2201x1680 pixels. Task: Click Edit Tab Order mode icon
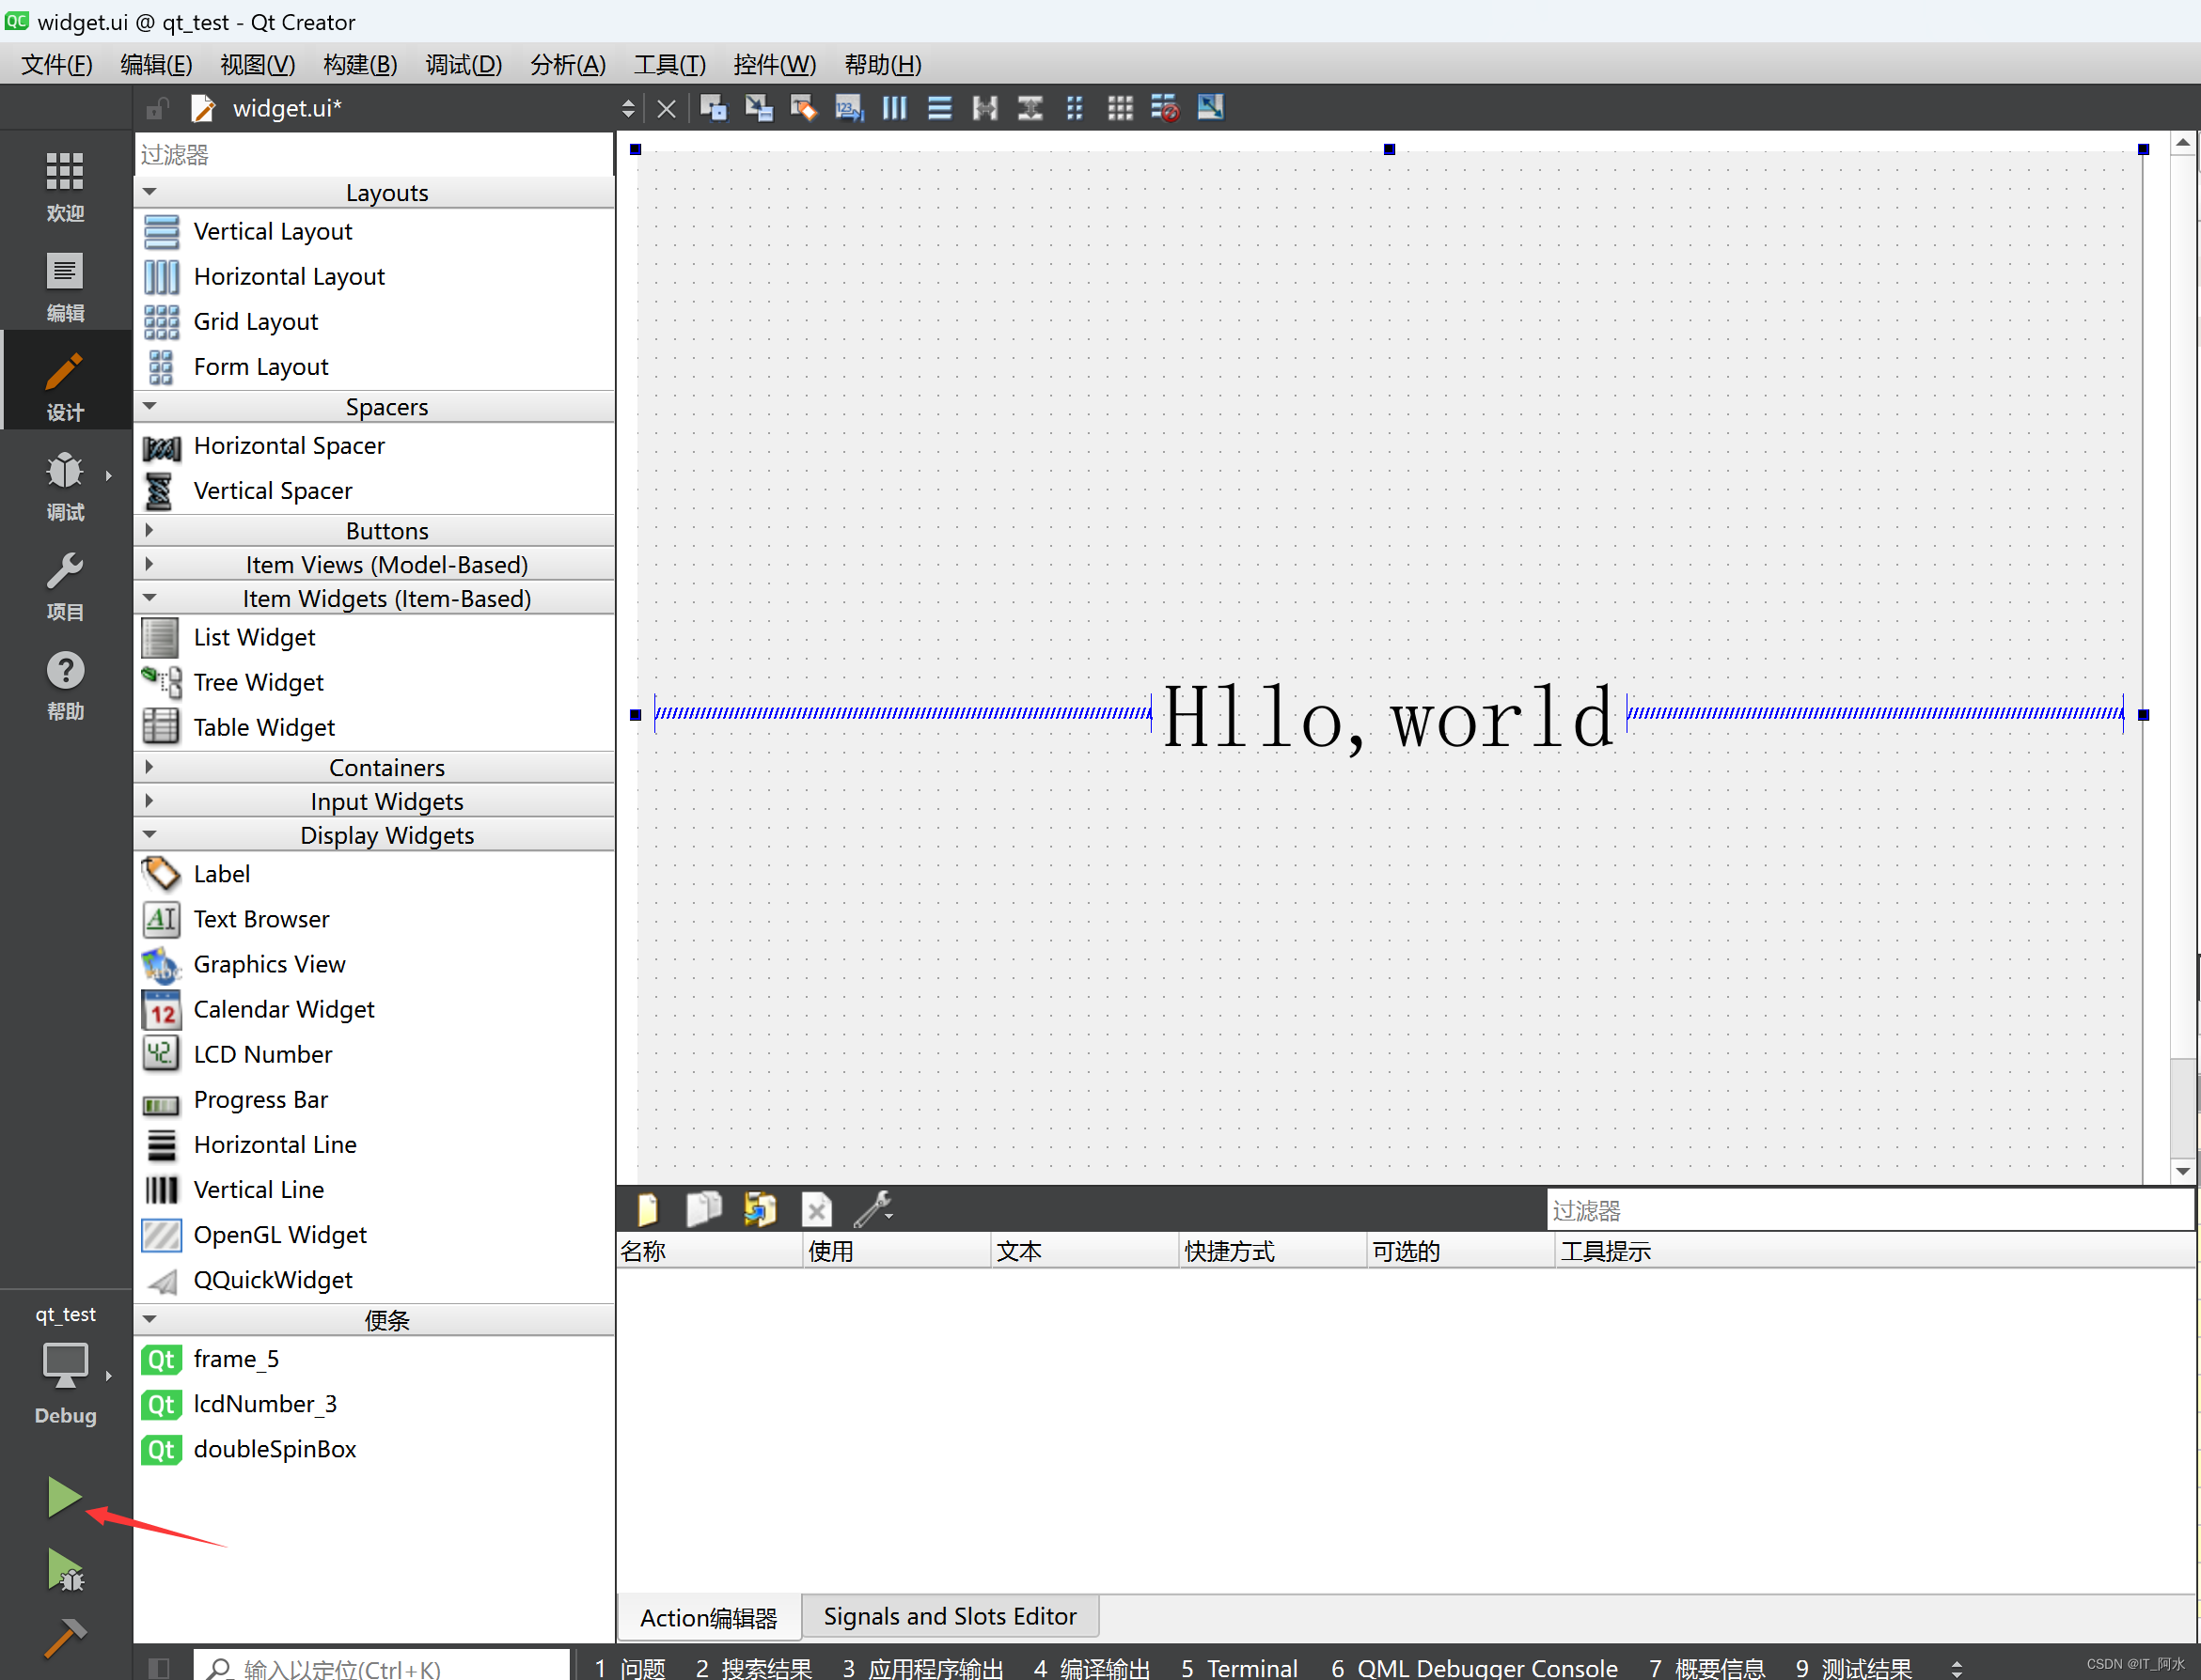click(x=848, y=107)
